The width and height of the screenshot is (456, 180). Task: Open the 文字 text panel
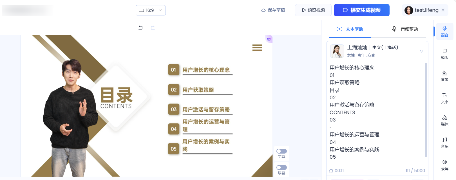(x=444, y=98)
